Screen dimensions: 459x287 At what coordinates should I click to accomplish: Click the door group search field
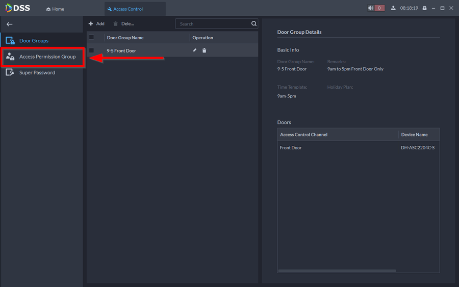point(213,24)
